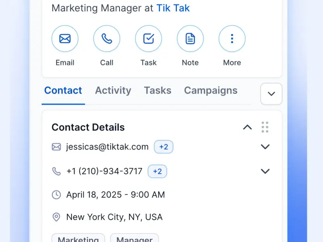Image resolution: width=323 pixels, height=242 pixels.
Task: Open the tabs overflow dropdown button
Action: point(271,94)
